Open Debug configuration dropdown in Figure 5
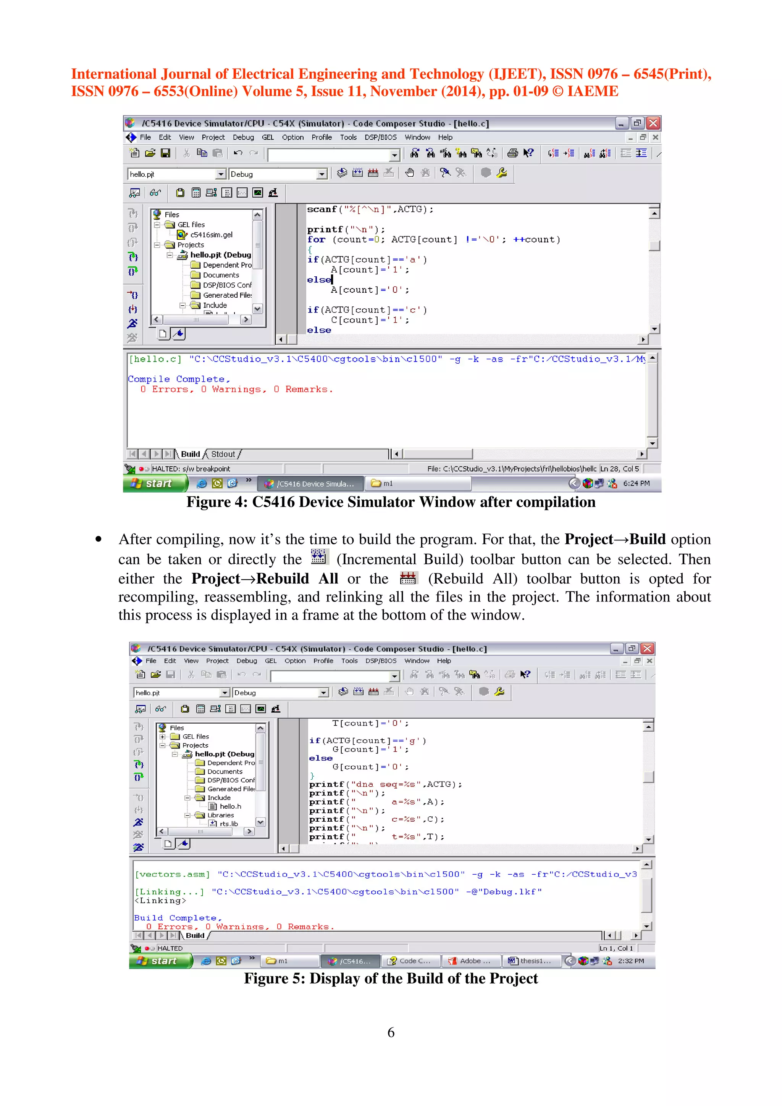782x1106 pixels. [x=323, y=693]
